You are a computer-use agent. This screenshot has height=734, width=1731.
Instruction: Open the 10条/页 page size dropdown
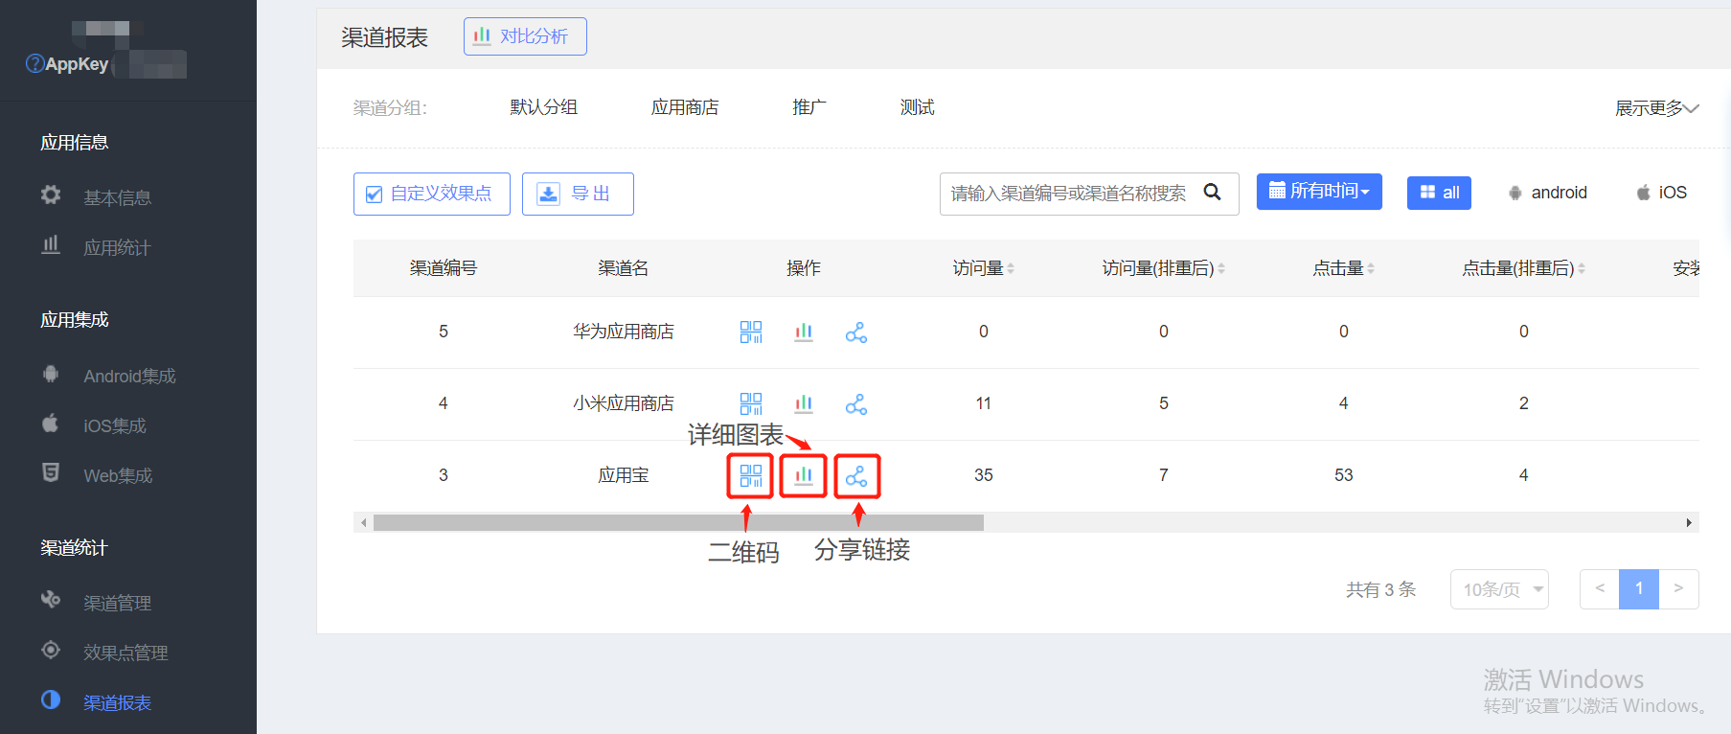coord(1499,589)
